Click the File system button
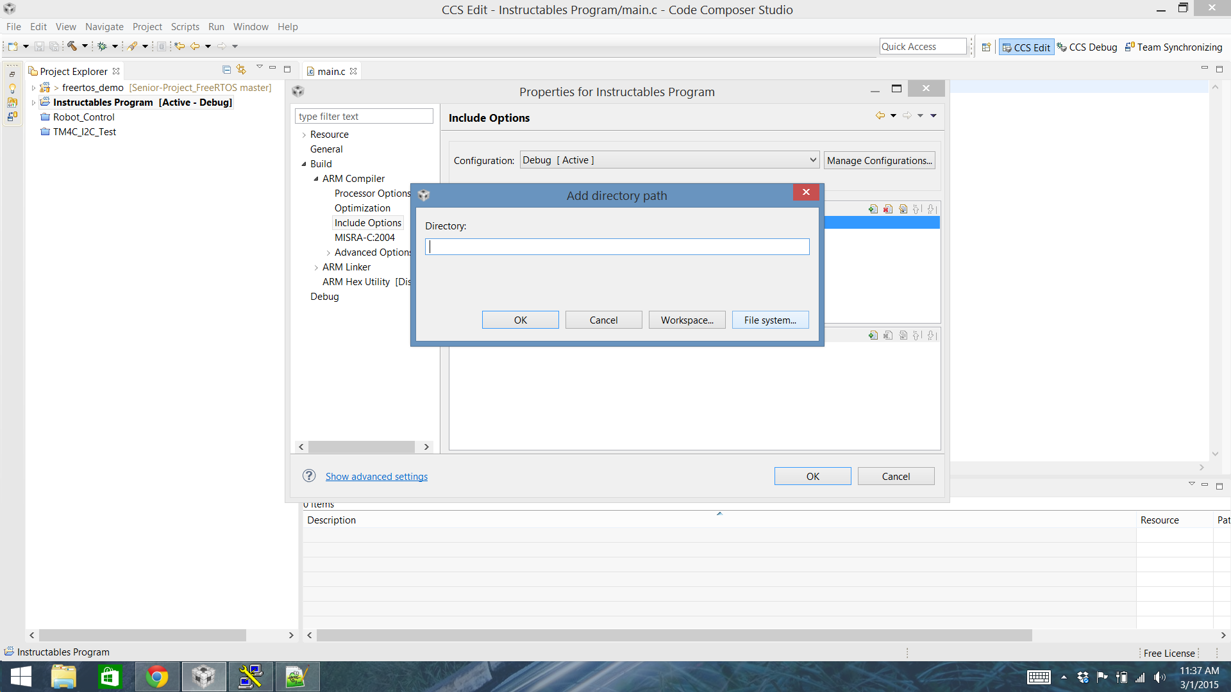The height and width of the screenshot is (692, 1231). (x=769, y=319)
